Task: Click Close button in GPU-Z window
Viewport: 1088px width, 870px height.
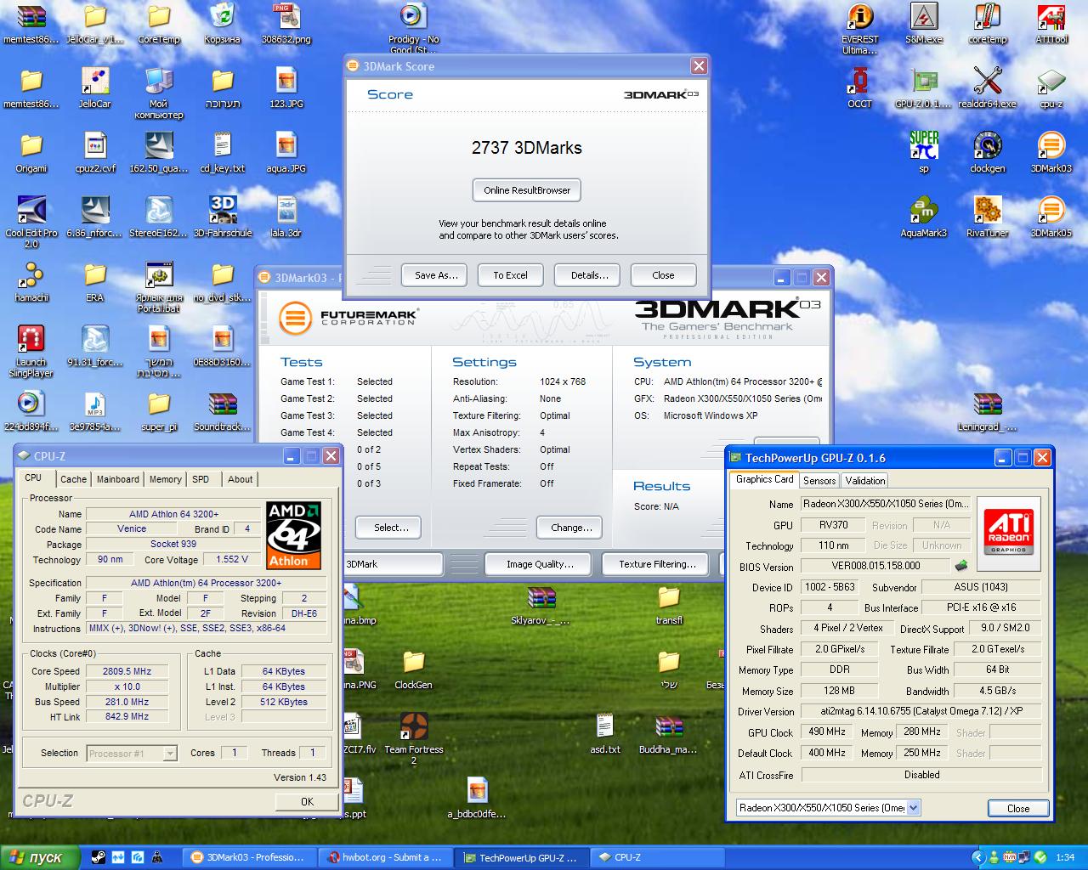Action: (1018, 808)
